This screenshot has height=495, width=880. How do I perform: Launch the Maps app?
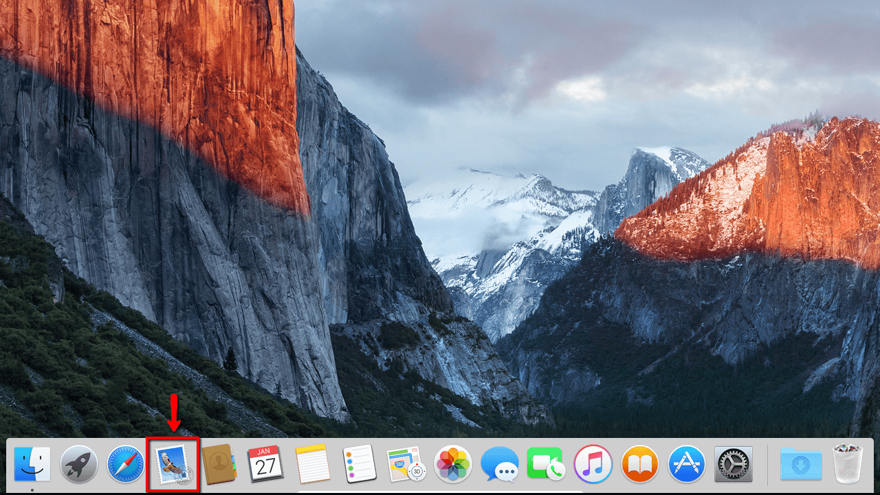(406, 464)
